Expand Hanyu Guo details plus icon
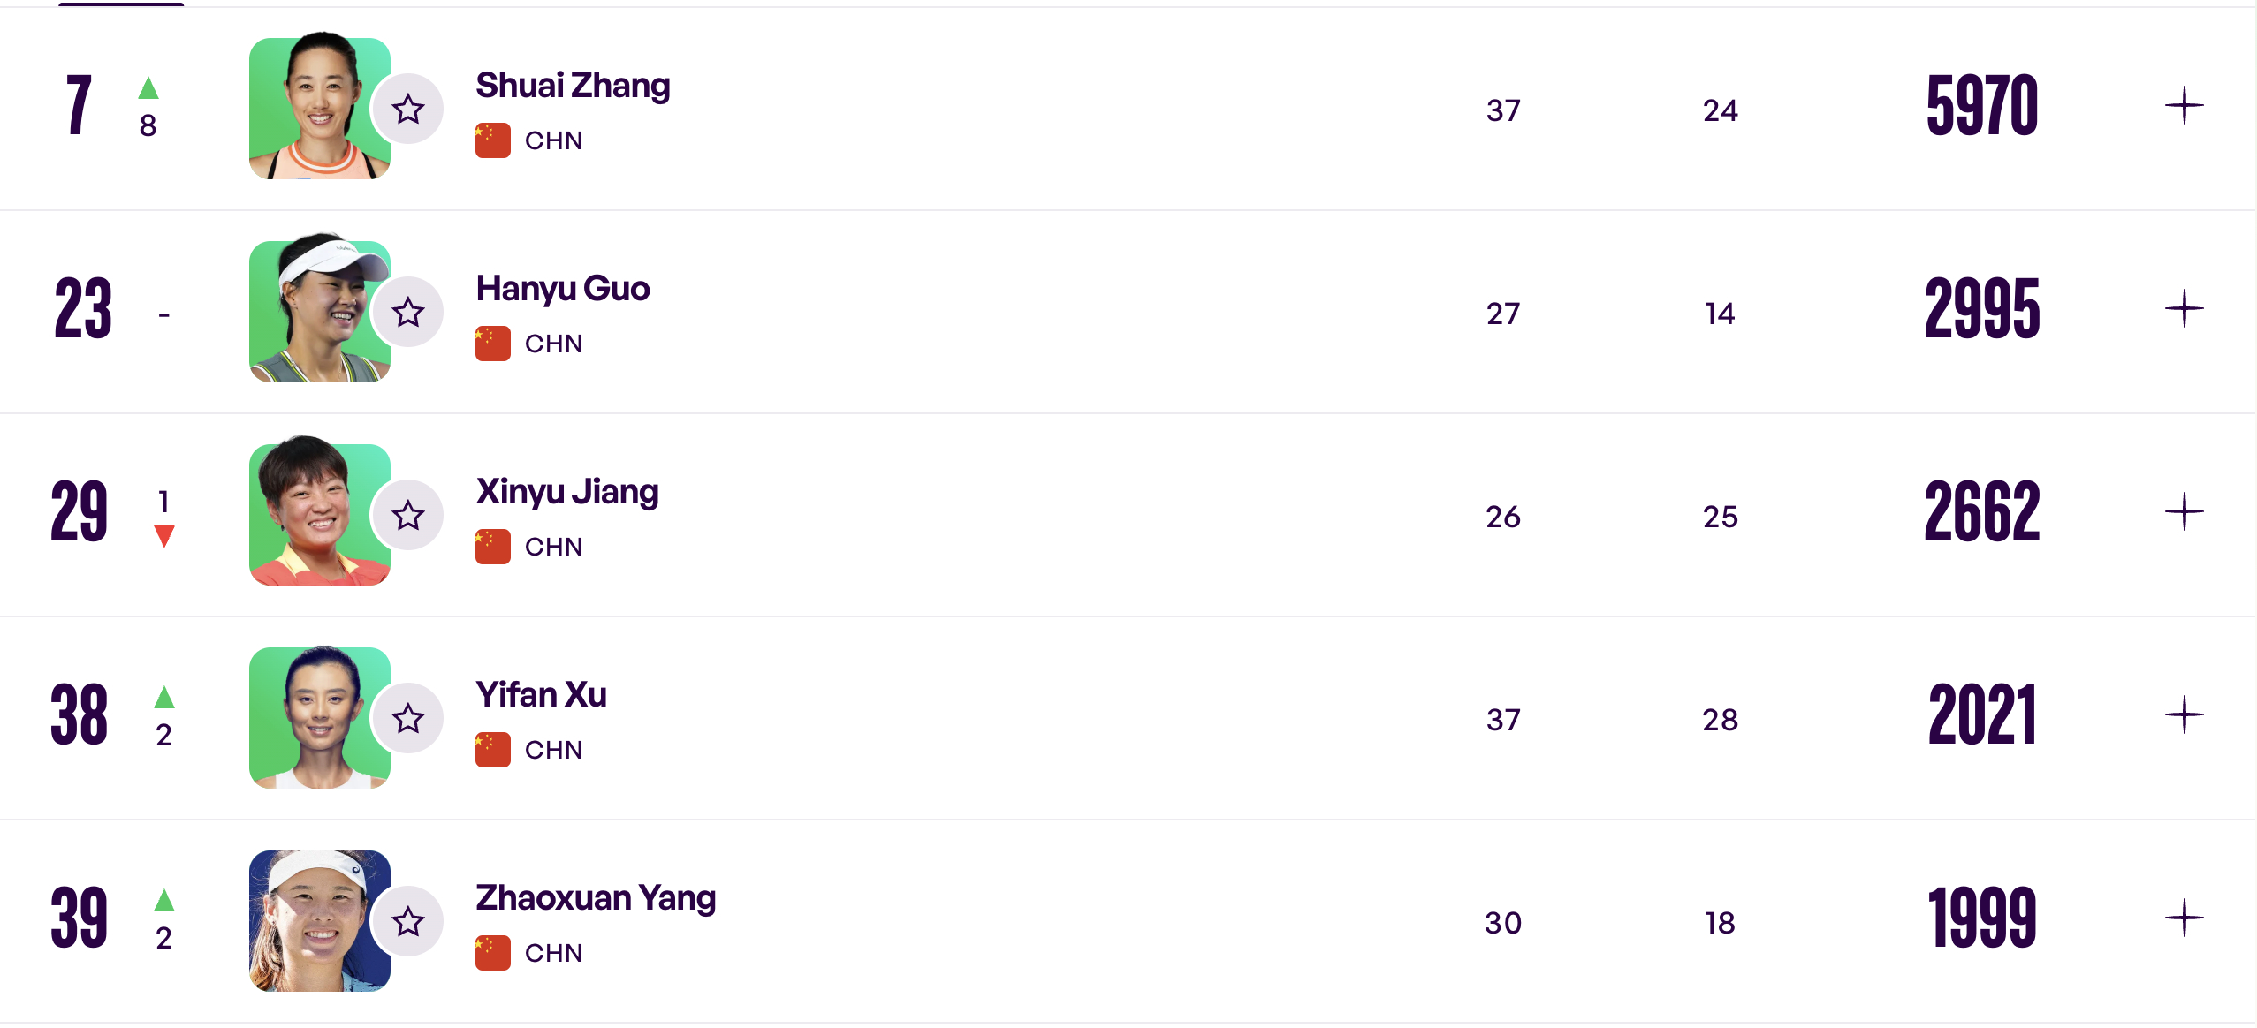Viewport: 2257px width, 1028px height. (x=2184, y=309)
